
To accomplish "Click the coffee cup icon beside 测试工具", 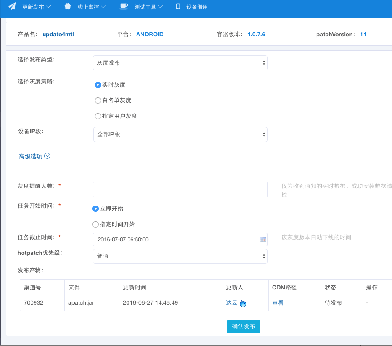I will [123, 6].
